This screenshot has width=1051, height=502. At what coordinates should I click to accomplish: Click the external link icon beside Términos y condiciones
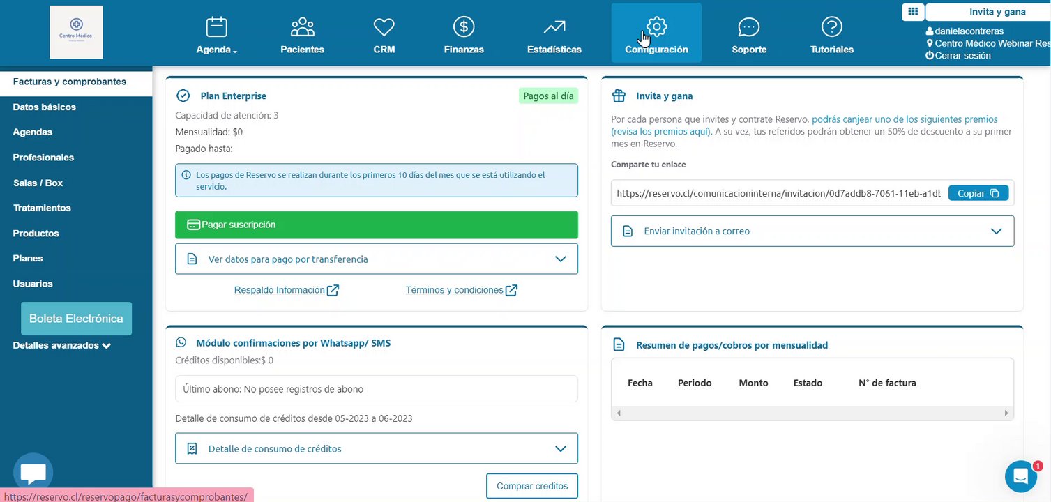click(x=511, y=290)
